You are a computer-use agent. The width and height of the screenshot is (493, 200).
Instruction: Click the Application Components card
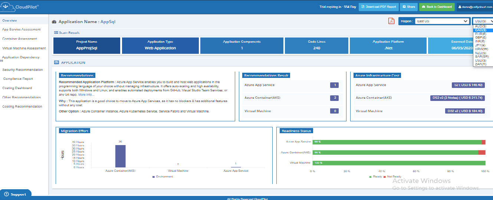click(242, 45)
